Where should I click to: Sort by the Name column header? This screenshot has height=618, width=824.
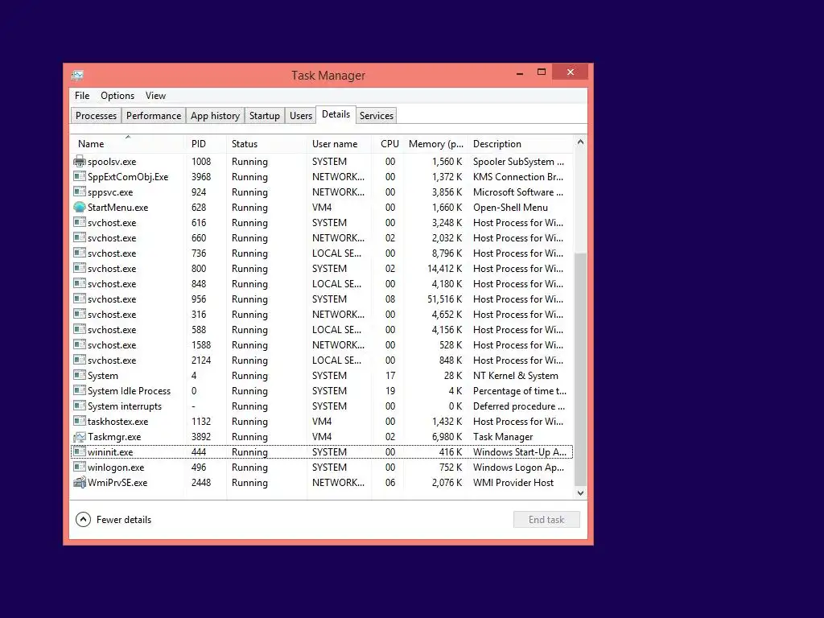tap(128, 143)
